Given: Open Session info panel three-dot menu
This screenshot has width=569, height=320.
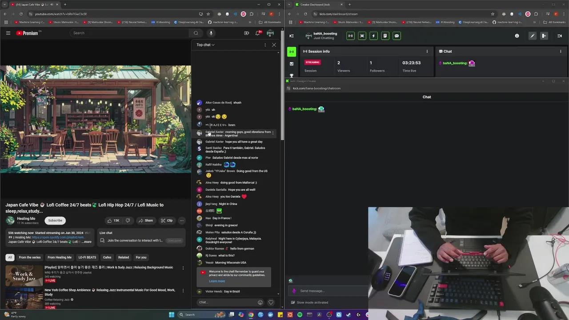Looking at the screenshot, I should 427,52.
